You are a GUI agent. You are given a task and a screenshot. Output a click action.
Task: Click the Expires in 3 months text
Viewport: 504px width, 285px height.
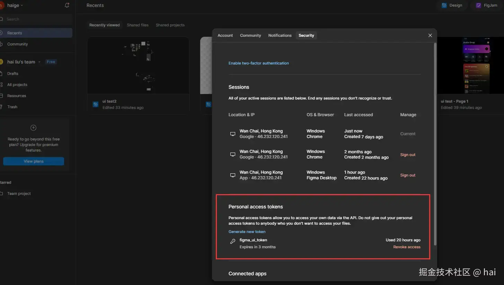[258, 247]
